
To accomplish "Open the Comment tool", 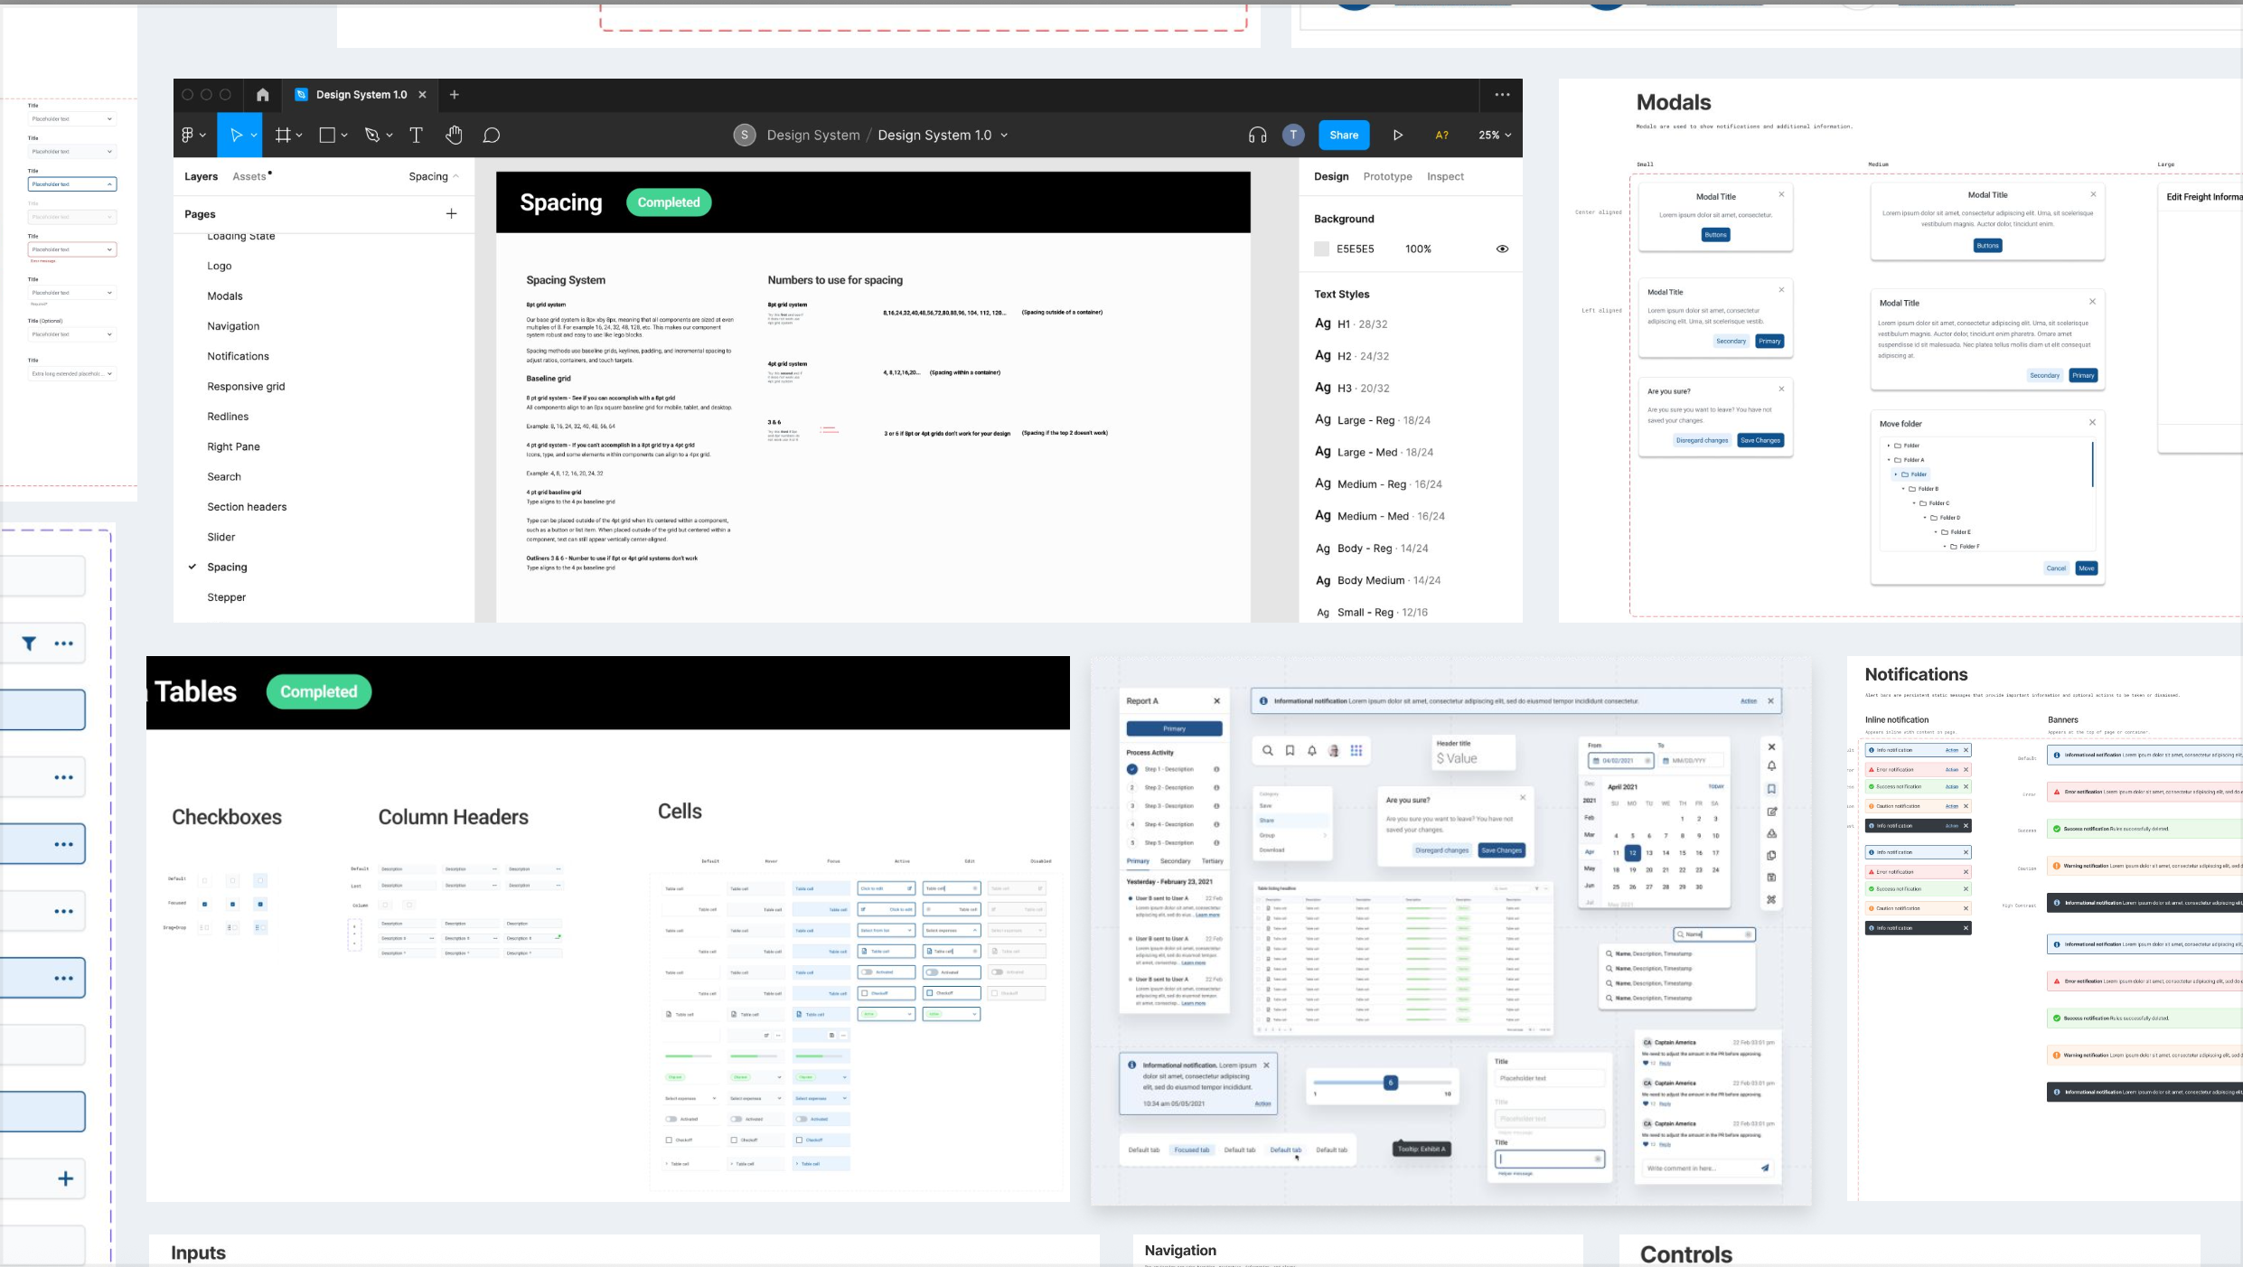I will click(491, 136).
